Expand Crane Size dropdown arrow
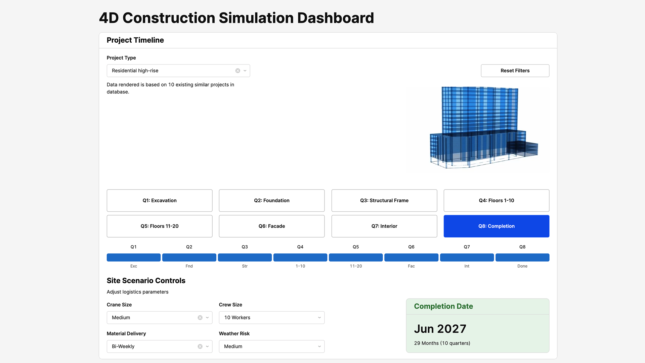 coord(207,318)
